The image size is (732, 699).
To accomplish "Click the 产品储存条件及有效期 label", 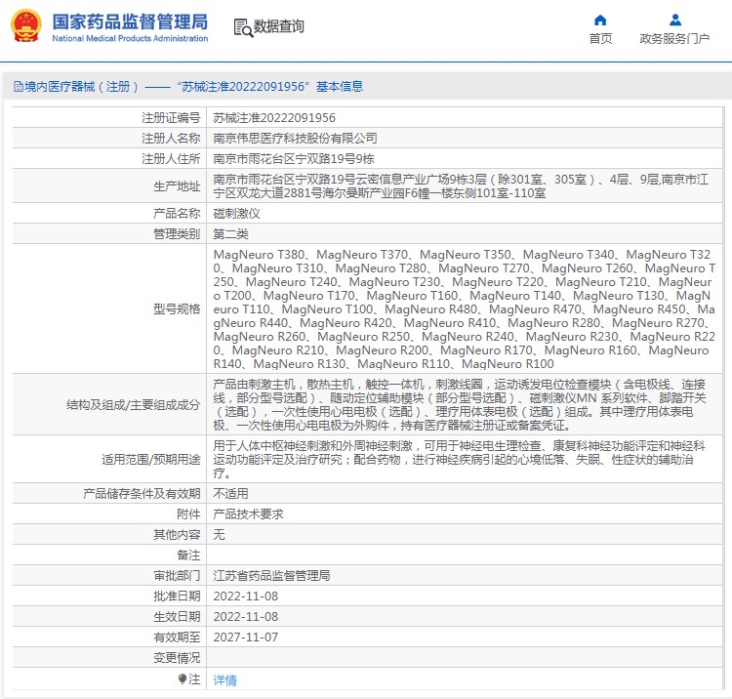I will (142, 494).
